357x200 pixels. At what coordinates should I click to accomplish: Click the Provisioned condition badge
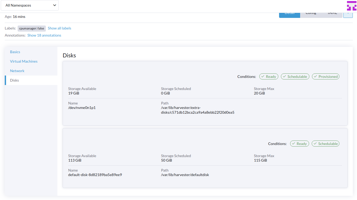[326, 77]
